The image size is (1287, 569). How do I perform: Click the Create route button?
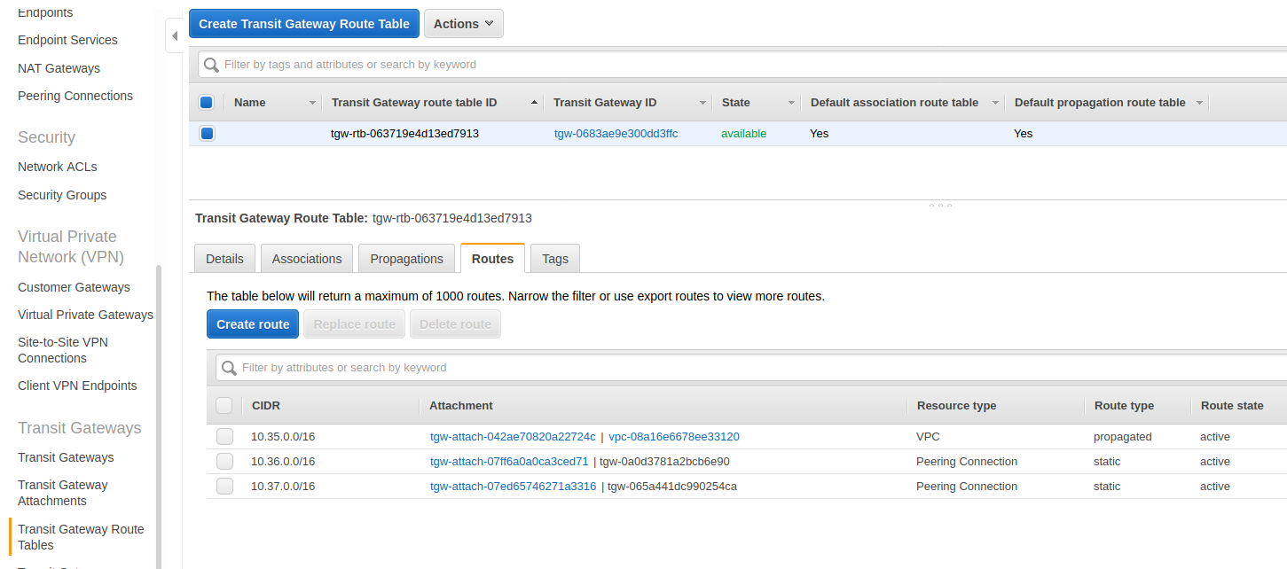coord(253,324)
